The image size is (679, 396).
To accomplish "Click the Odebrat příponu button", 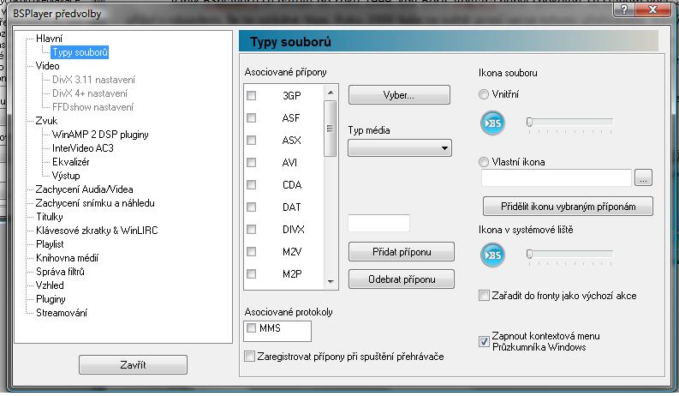I will 402,279.
